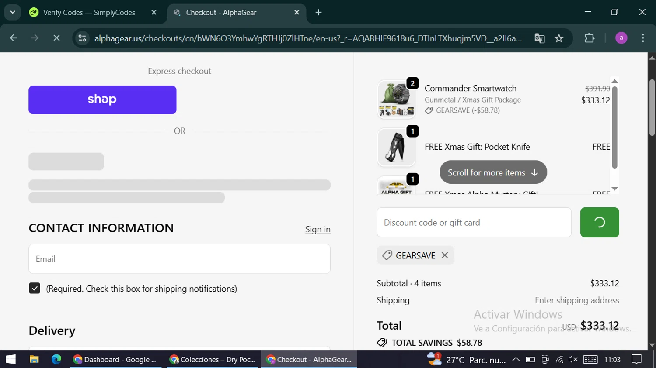
Task: Translate this page icon
Action: pyautogui.click(x=540, y=38)
